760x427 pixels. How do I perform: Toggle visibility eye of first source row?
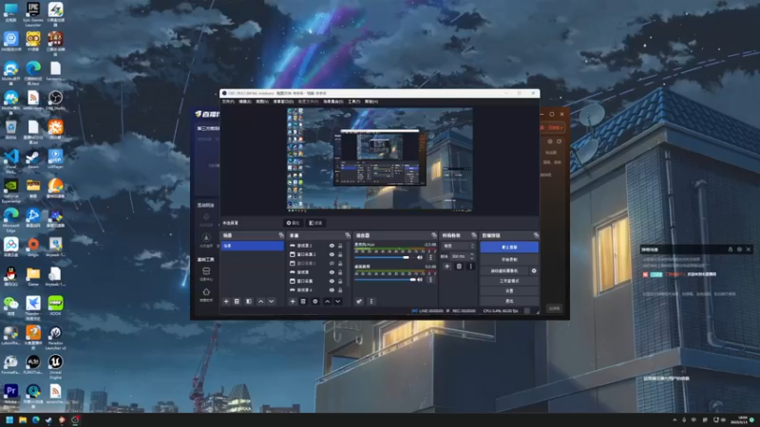point(332,246)
